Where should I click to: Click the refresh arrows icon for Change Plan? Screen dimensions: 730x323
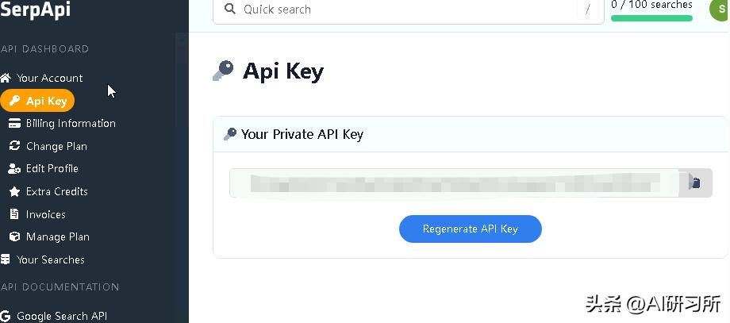pos(13,146)
